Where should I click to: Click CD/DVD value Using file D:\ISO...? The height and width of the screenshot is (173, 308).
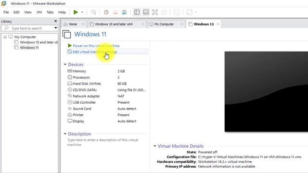pos(132,90)
